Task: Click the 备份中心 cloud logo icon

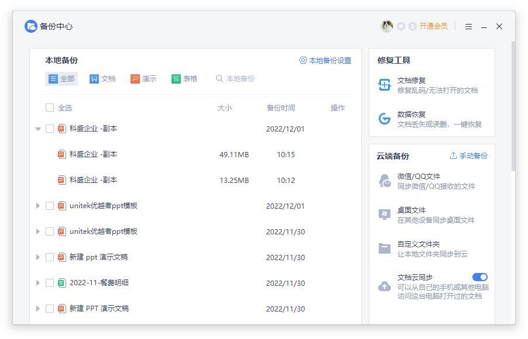Action: [x=30, y=26]
